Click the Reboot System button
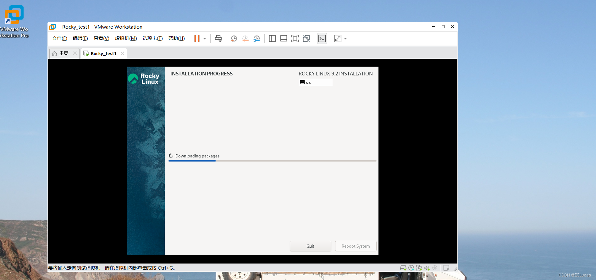This screenshot has height=280, width=596. [x=356, y=246]
